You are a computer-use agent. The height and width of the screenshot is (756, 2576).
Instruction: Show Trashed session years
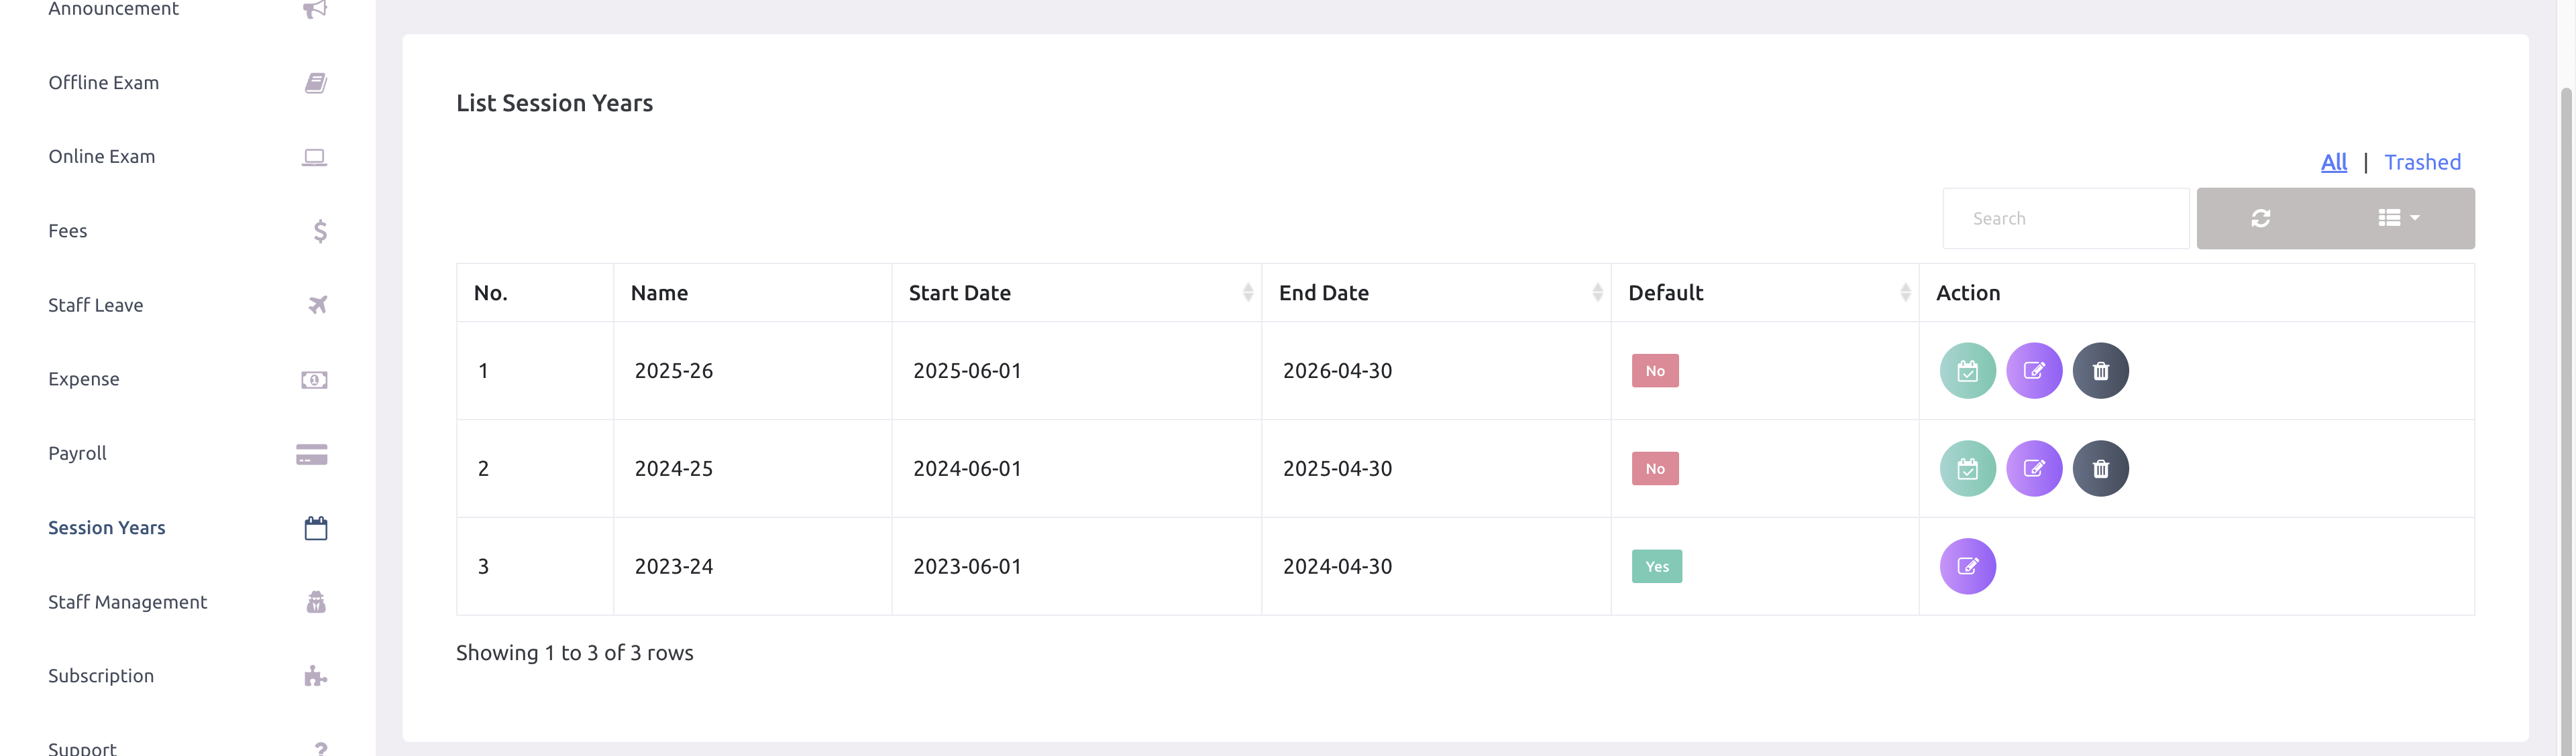tap(2422, 162)
